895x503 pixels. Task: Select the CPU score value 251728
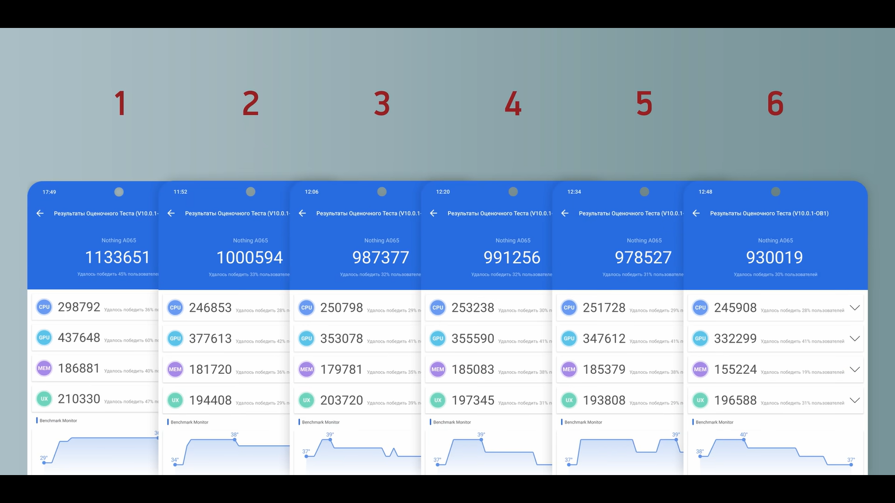tap(604, 307)
